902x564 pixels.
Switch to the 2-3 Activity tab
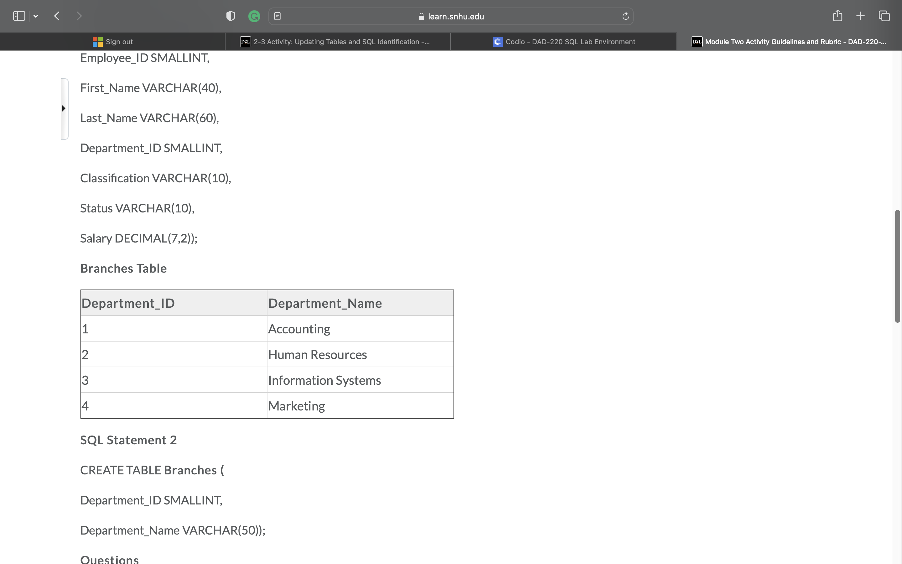[338, 41]
